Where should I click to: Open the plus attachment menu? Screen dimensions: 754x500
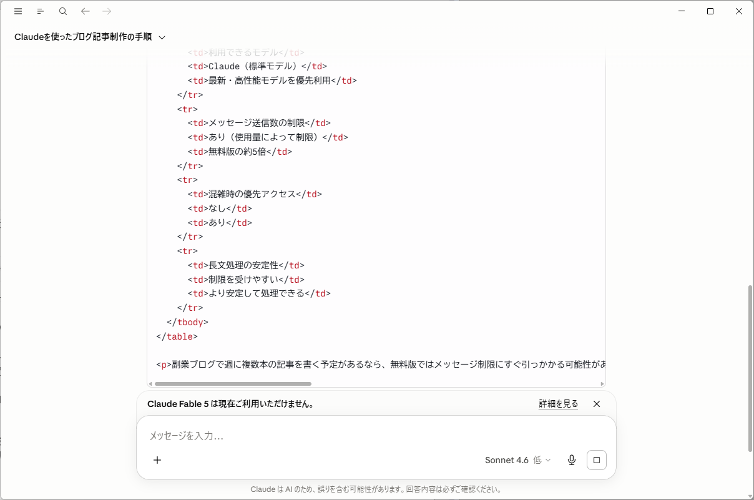tap(157, 460)
